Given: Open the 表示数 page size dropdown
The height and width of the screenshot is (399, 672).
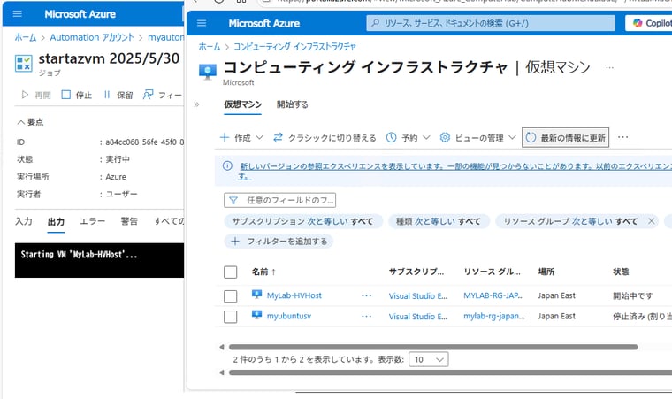Looking at the screenshot, I should 429,359.
